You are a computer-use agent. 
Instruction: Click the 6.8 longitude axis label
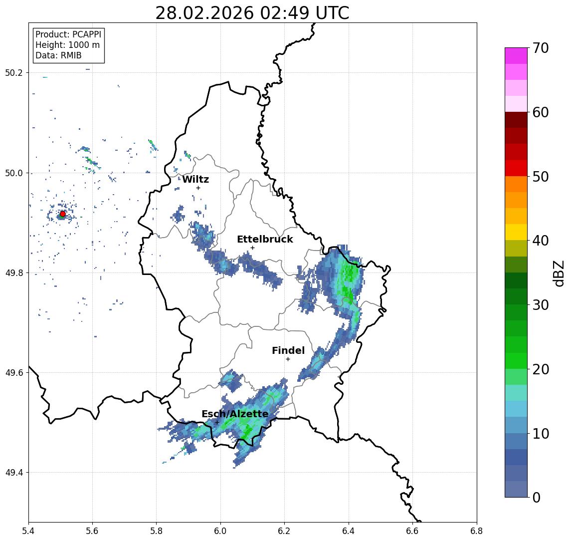tap(477, 531)
